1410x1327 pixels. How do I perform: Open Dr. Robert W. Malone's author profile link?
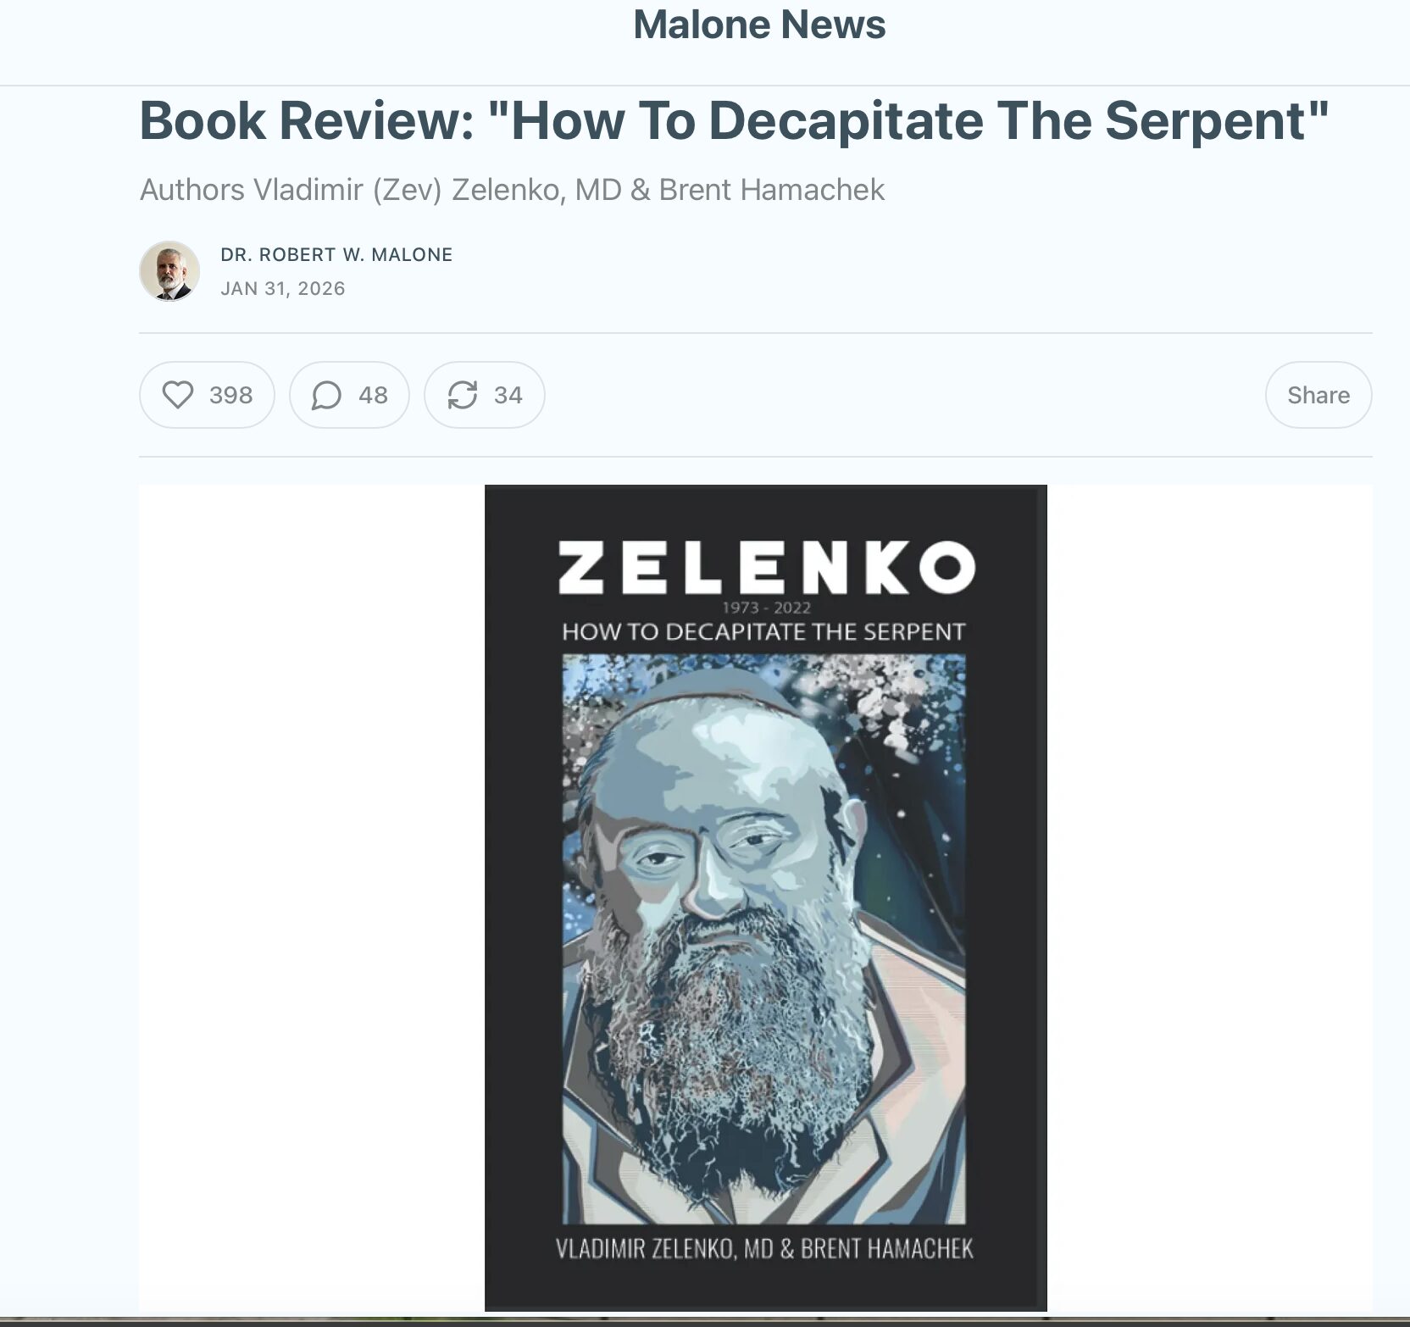point(336,254)
